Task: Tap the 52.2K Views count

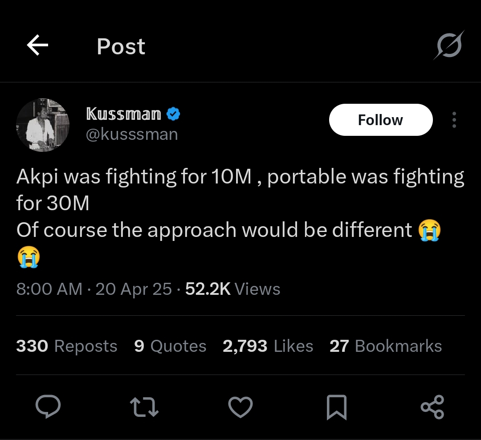Action: coord(232,289)
